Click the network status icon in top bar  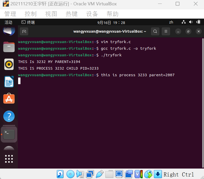pos(184,22)
